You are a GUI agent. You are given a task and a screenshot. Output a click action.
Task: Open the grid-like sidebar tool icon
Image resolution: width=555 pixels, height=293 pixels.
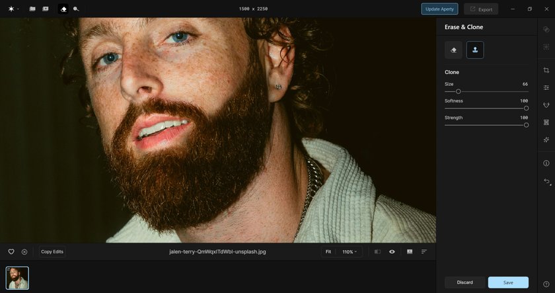tap(546, 122)
